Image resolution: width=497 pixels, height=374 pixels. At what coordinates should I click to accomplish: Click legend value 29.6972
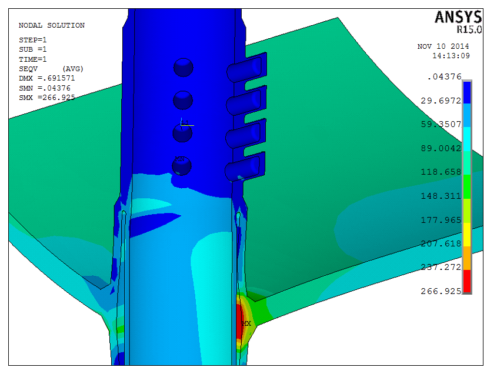click(x=441, y=101)
